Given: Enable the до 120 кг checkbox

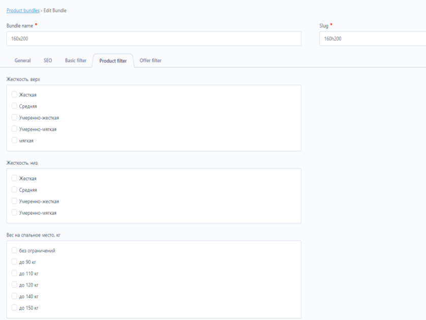Looking at the screenshot, I should tap(14, 285).
